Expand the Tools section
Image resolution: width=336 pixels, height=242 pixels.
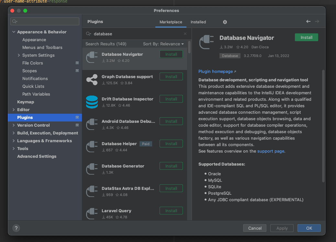[x=14, y=148]
